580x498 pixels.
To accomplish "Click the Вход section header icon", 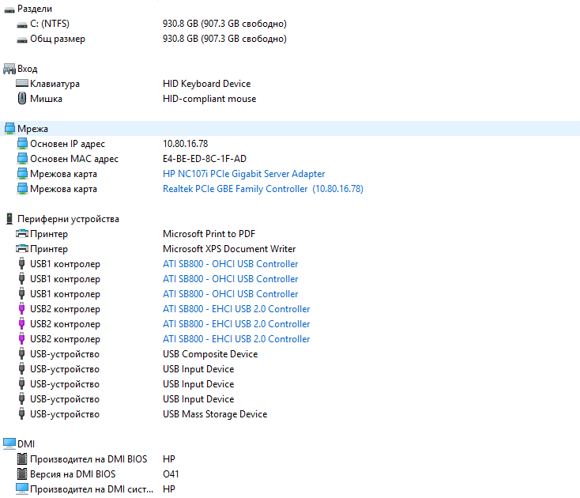I will (9, 69).
